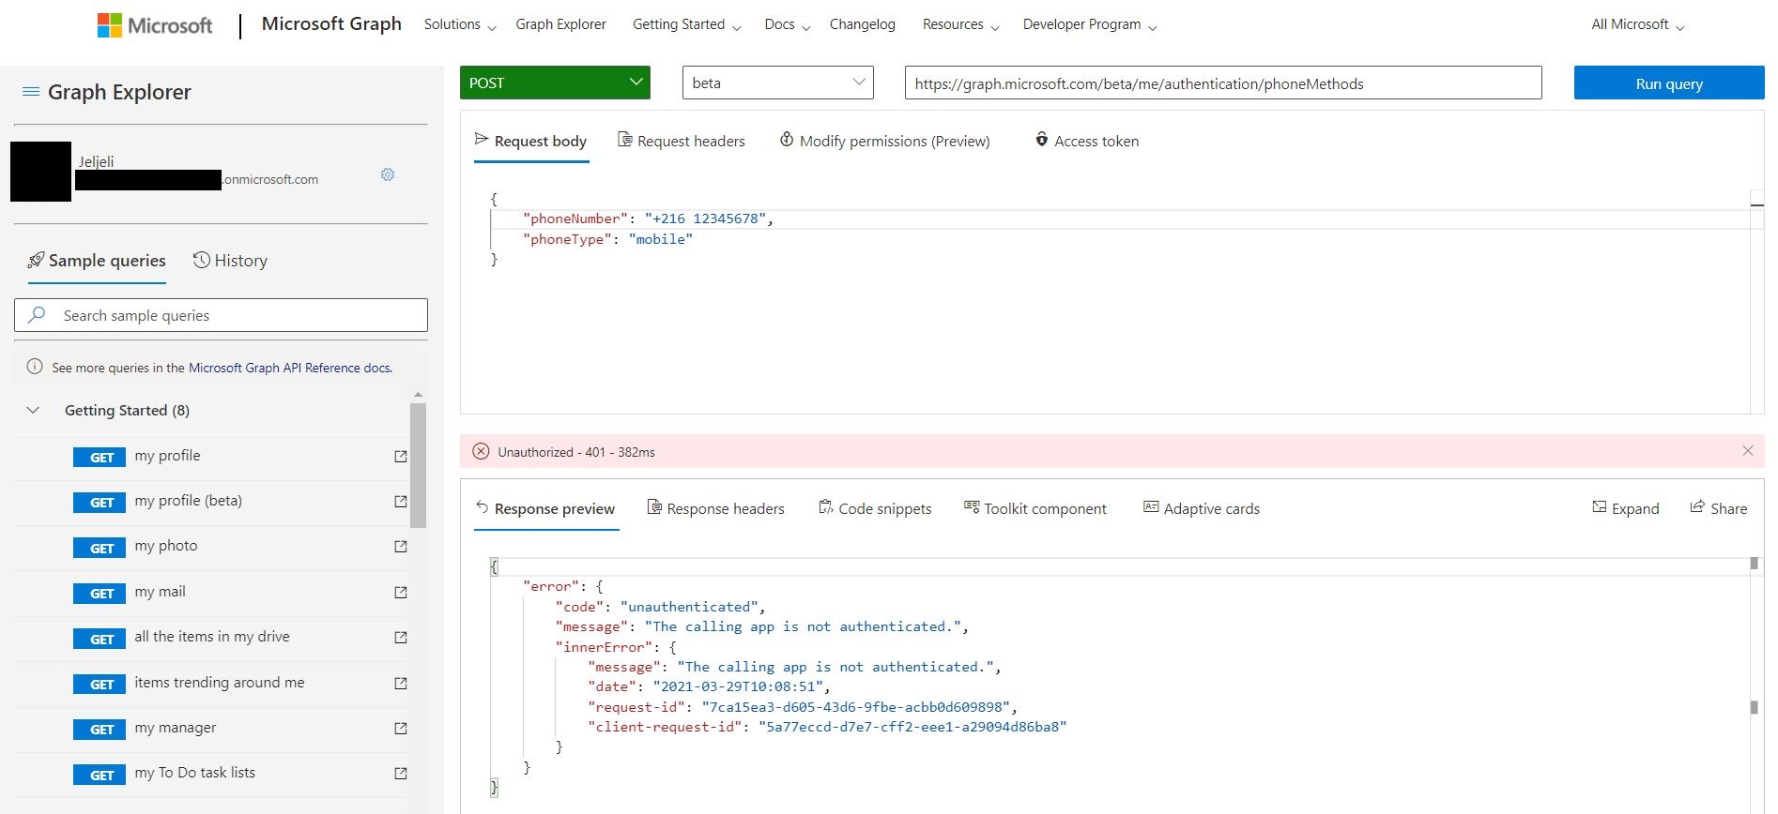Open Microsoft Graph API Reference docs link
1778x814 pixels.
click(x=290, y=368)
